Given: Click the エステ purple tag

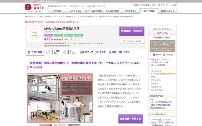Looking at the screenshot, I should tap(49, 35).
